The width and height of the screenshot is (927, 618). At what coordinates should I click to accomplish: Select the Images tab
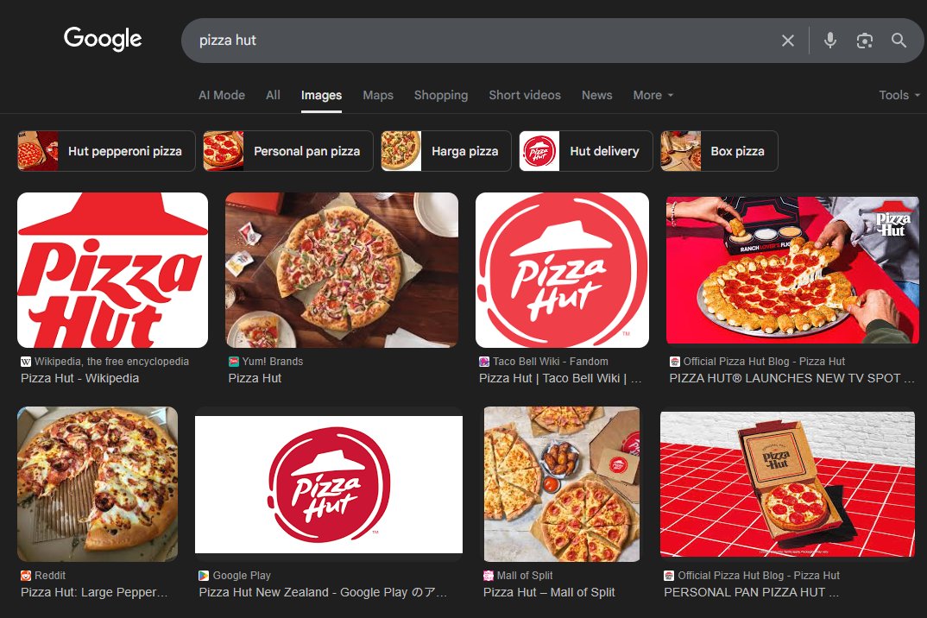pyautogui.click(x=321, y=95)
